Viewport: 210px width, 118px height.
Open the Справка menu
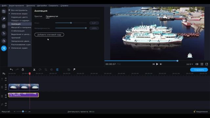(64, 6)
